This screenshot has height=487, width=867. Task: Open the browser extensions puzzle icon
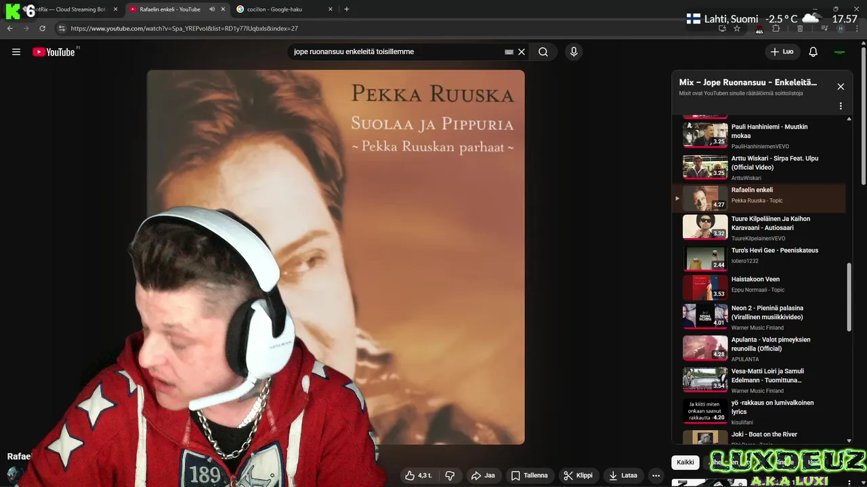tap(776, 28)
